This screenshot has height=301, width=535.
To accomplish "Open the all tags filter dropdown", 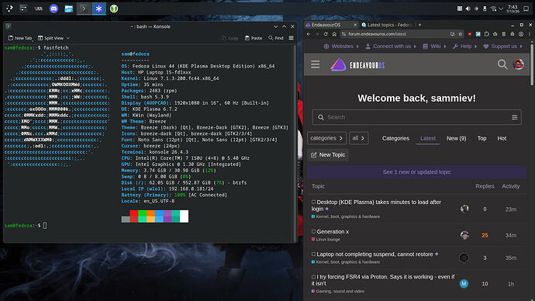I will pyautogui.click(x=358, y=138).
